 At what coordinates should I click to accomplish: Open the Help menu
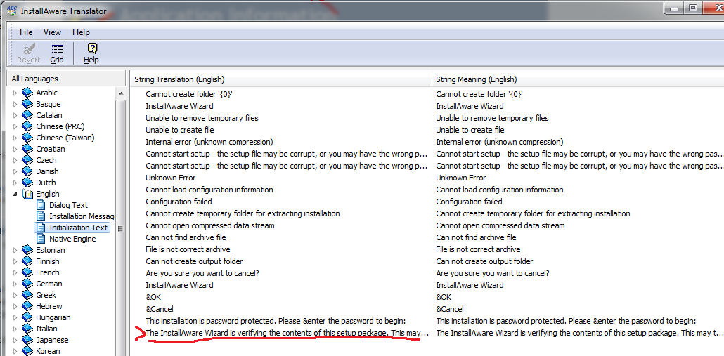click(x=81, y=32)
